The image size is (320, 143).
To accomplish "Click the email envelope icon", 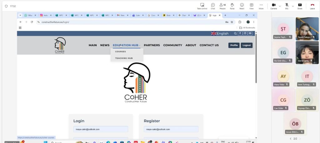I will [x=250, y=34].
